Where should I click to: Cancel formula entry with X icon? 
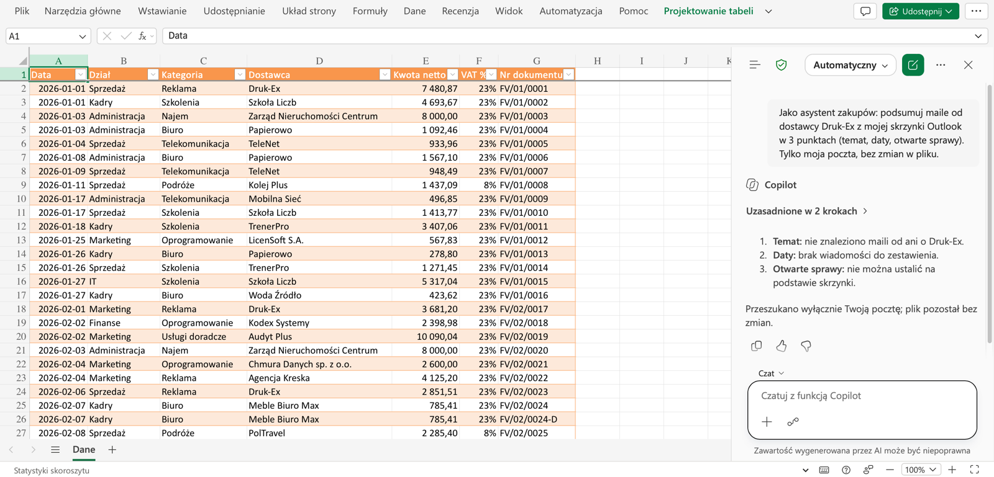pyautogui.click(x=107, y=36)
